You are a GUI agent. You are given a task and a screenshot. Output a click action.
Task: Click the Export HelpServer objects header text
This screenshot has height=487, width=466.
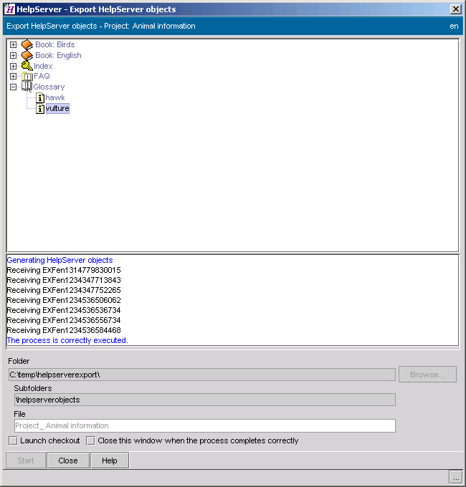pyautogui.click(x=101, y=26)
